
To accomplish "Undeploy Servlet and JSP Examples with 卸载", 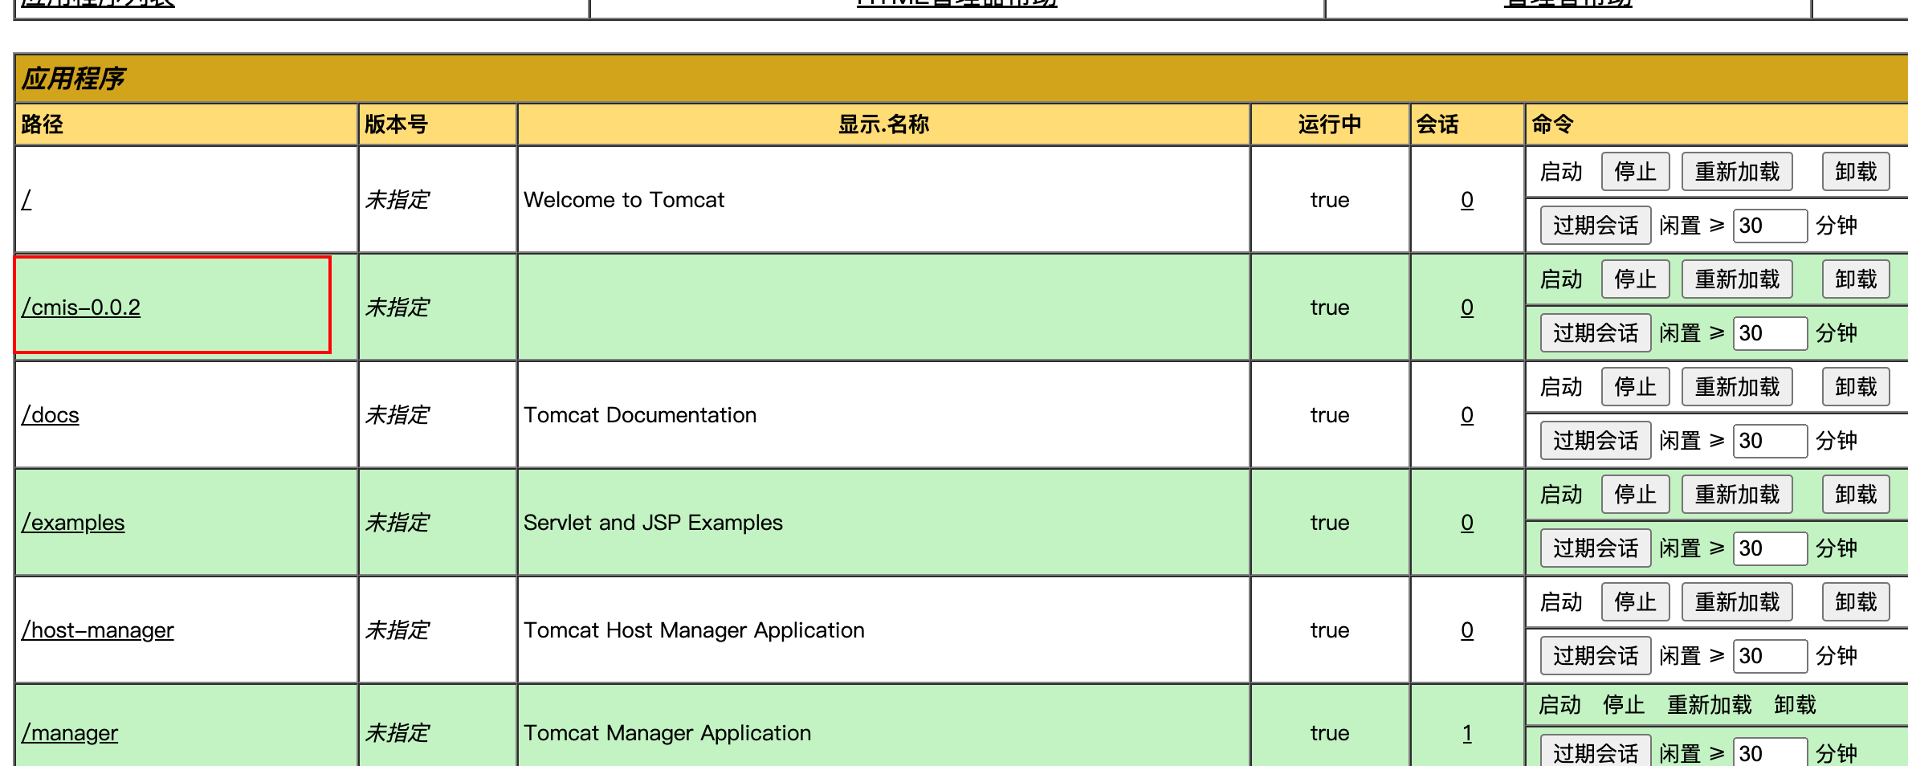I will (1856, 495).
